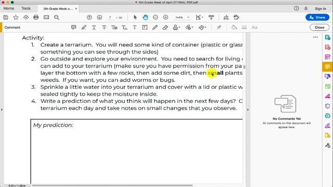The width and height of the screenshot is (333, 187).
Task: Open the Attach file tool dropdown
Action: 189,28
